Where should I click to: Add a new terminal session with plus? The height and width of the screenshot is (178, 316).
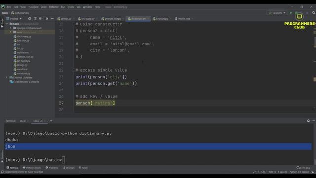pyautogui.click(x=51, y=121)
